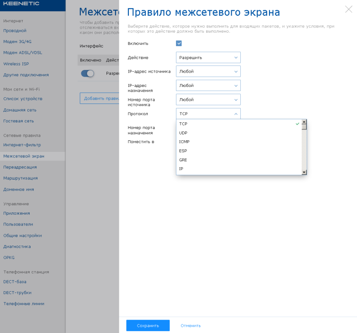The width and height of the screenshot is (357, 333).
Task: Open Доменное имя in the sidebar
Action: pyautogui.click(x=18, y=189)
